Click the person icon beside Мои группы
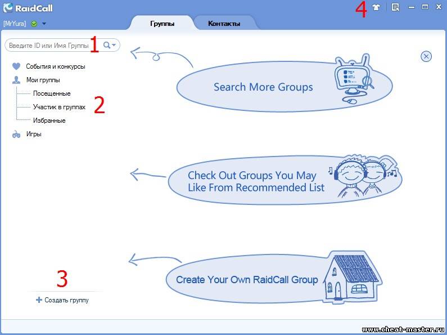 [16, 80]
